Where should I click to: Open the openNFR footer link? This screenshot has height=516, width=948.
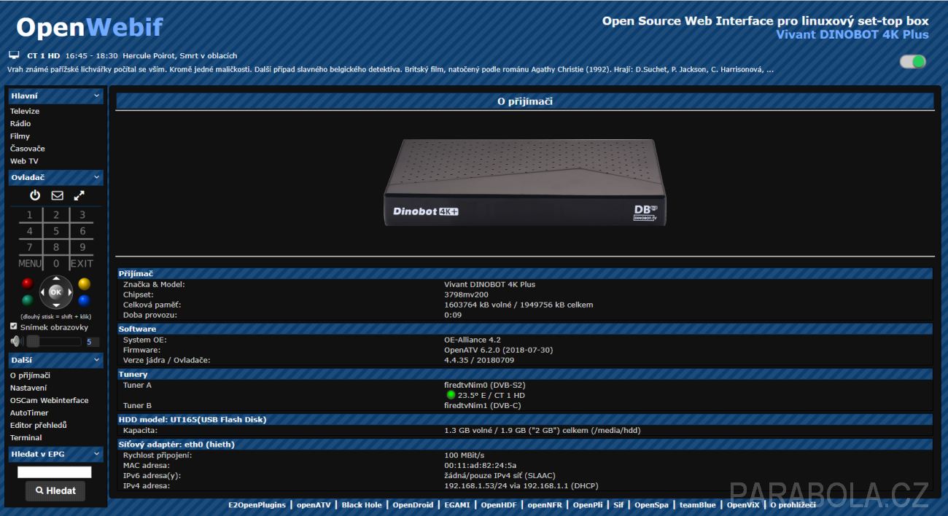pos(545,504)
